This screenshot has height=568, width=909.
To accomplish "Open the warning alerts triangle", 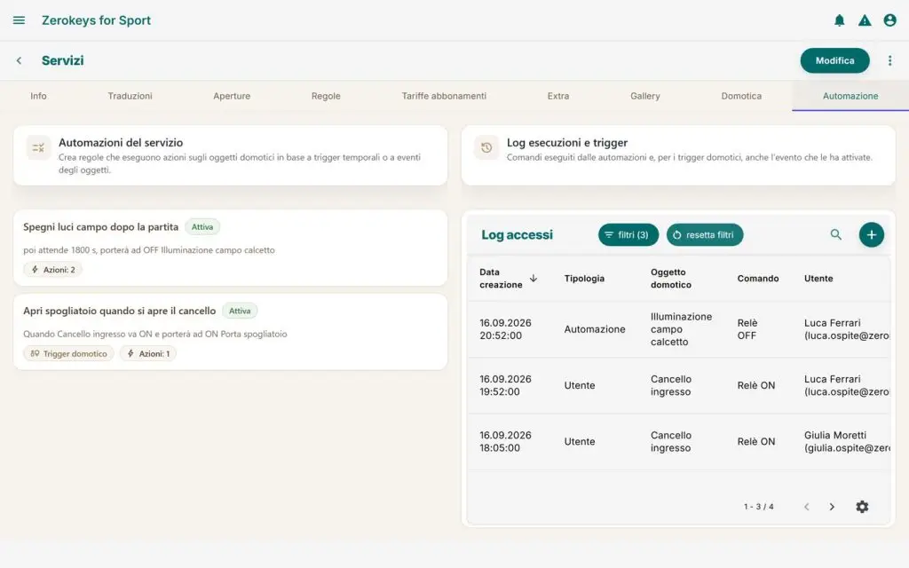I will (865, 20).
